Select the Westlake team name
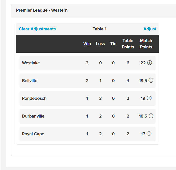 click(31, 63)
